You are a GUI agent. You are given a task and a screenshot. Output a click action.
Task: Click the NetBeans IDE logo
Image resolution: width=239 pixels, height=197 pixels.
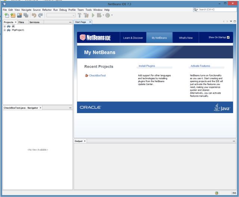(95, 37)
